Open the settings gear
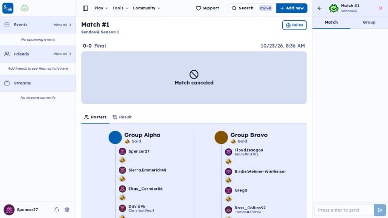 pos(67,210)
